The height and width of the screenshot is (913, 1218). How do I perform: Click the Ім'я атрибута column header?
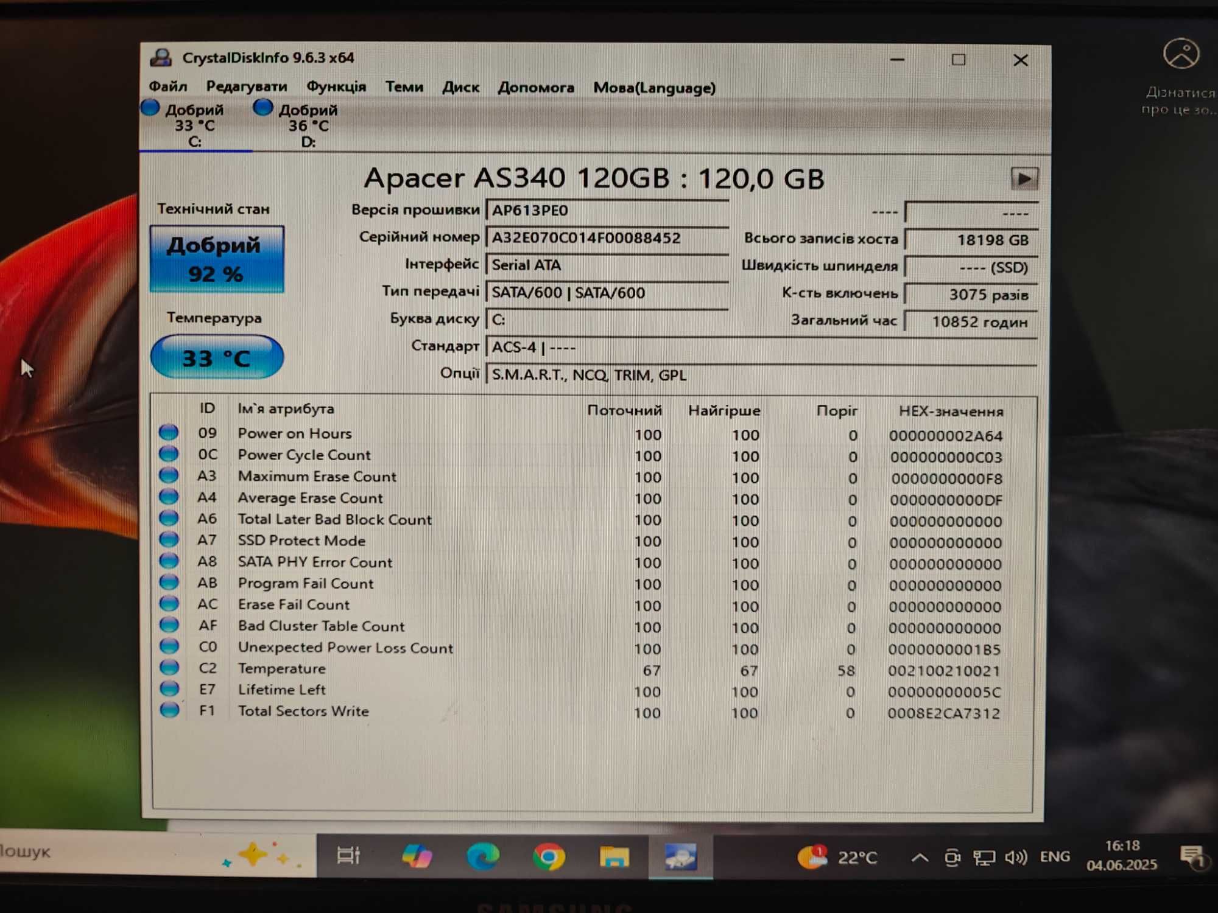(x=286, y=408)
